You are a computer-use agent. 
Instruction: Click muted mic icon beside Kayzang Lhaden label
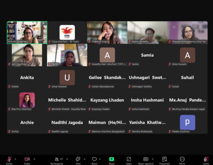(x=89, y=109)
